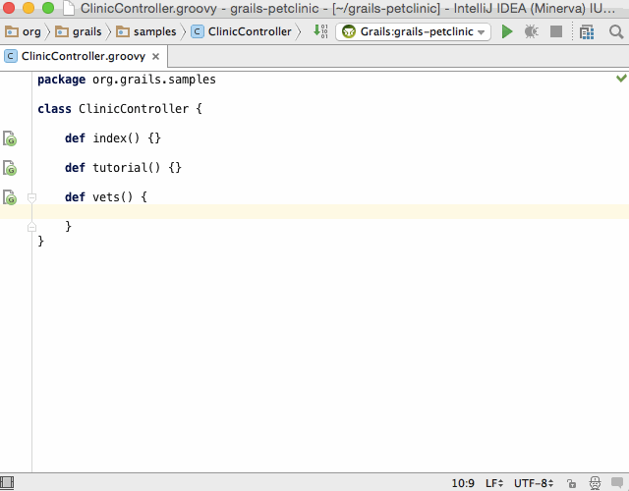
Task: Open GSP view gutter icon for vets()
Action: pos(10,197)
